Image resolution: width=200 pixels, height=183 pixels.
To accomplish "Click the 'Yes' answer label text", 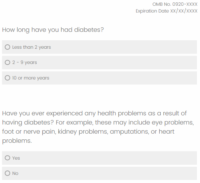I will (16, 158).
